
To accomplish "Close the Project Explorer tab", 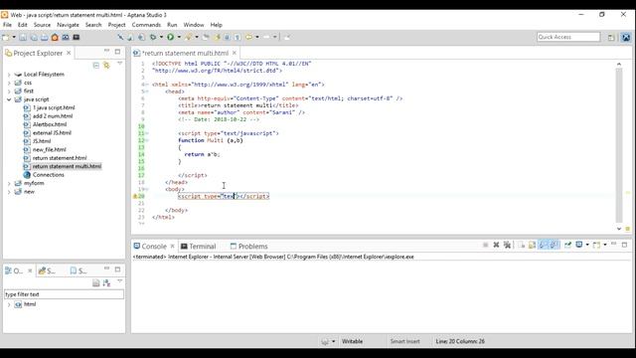I will tap(69, 53).
